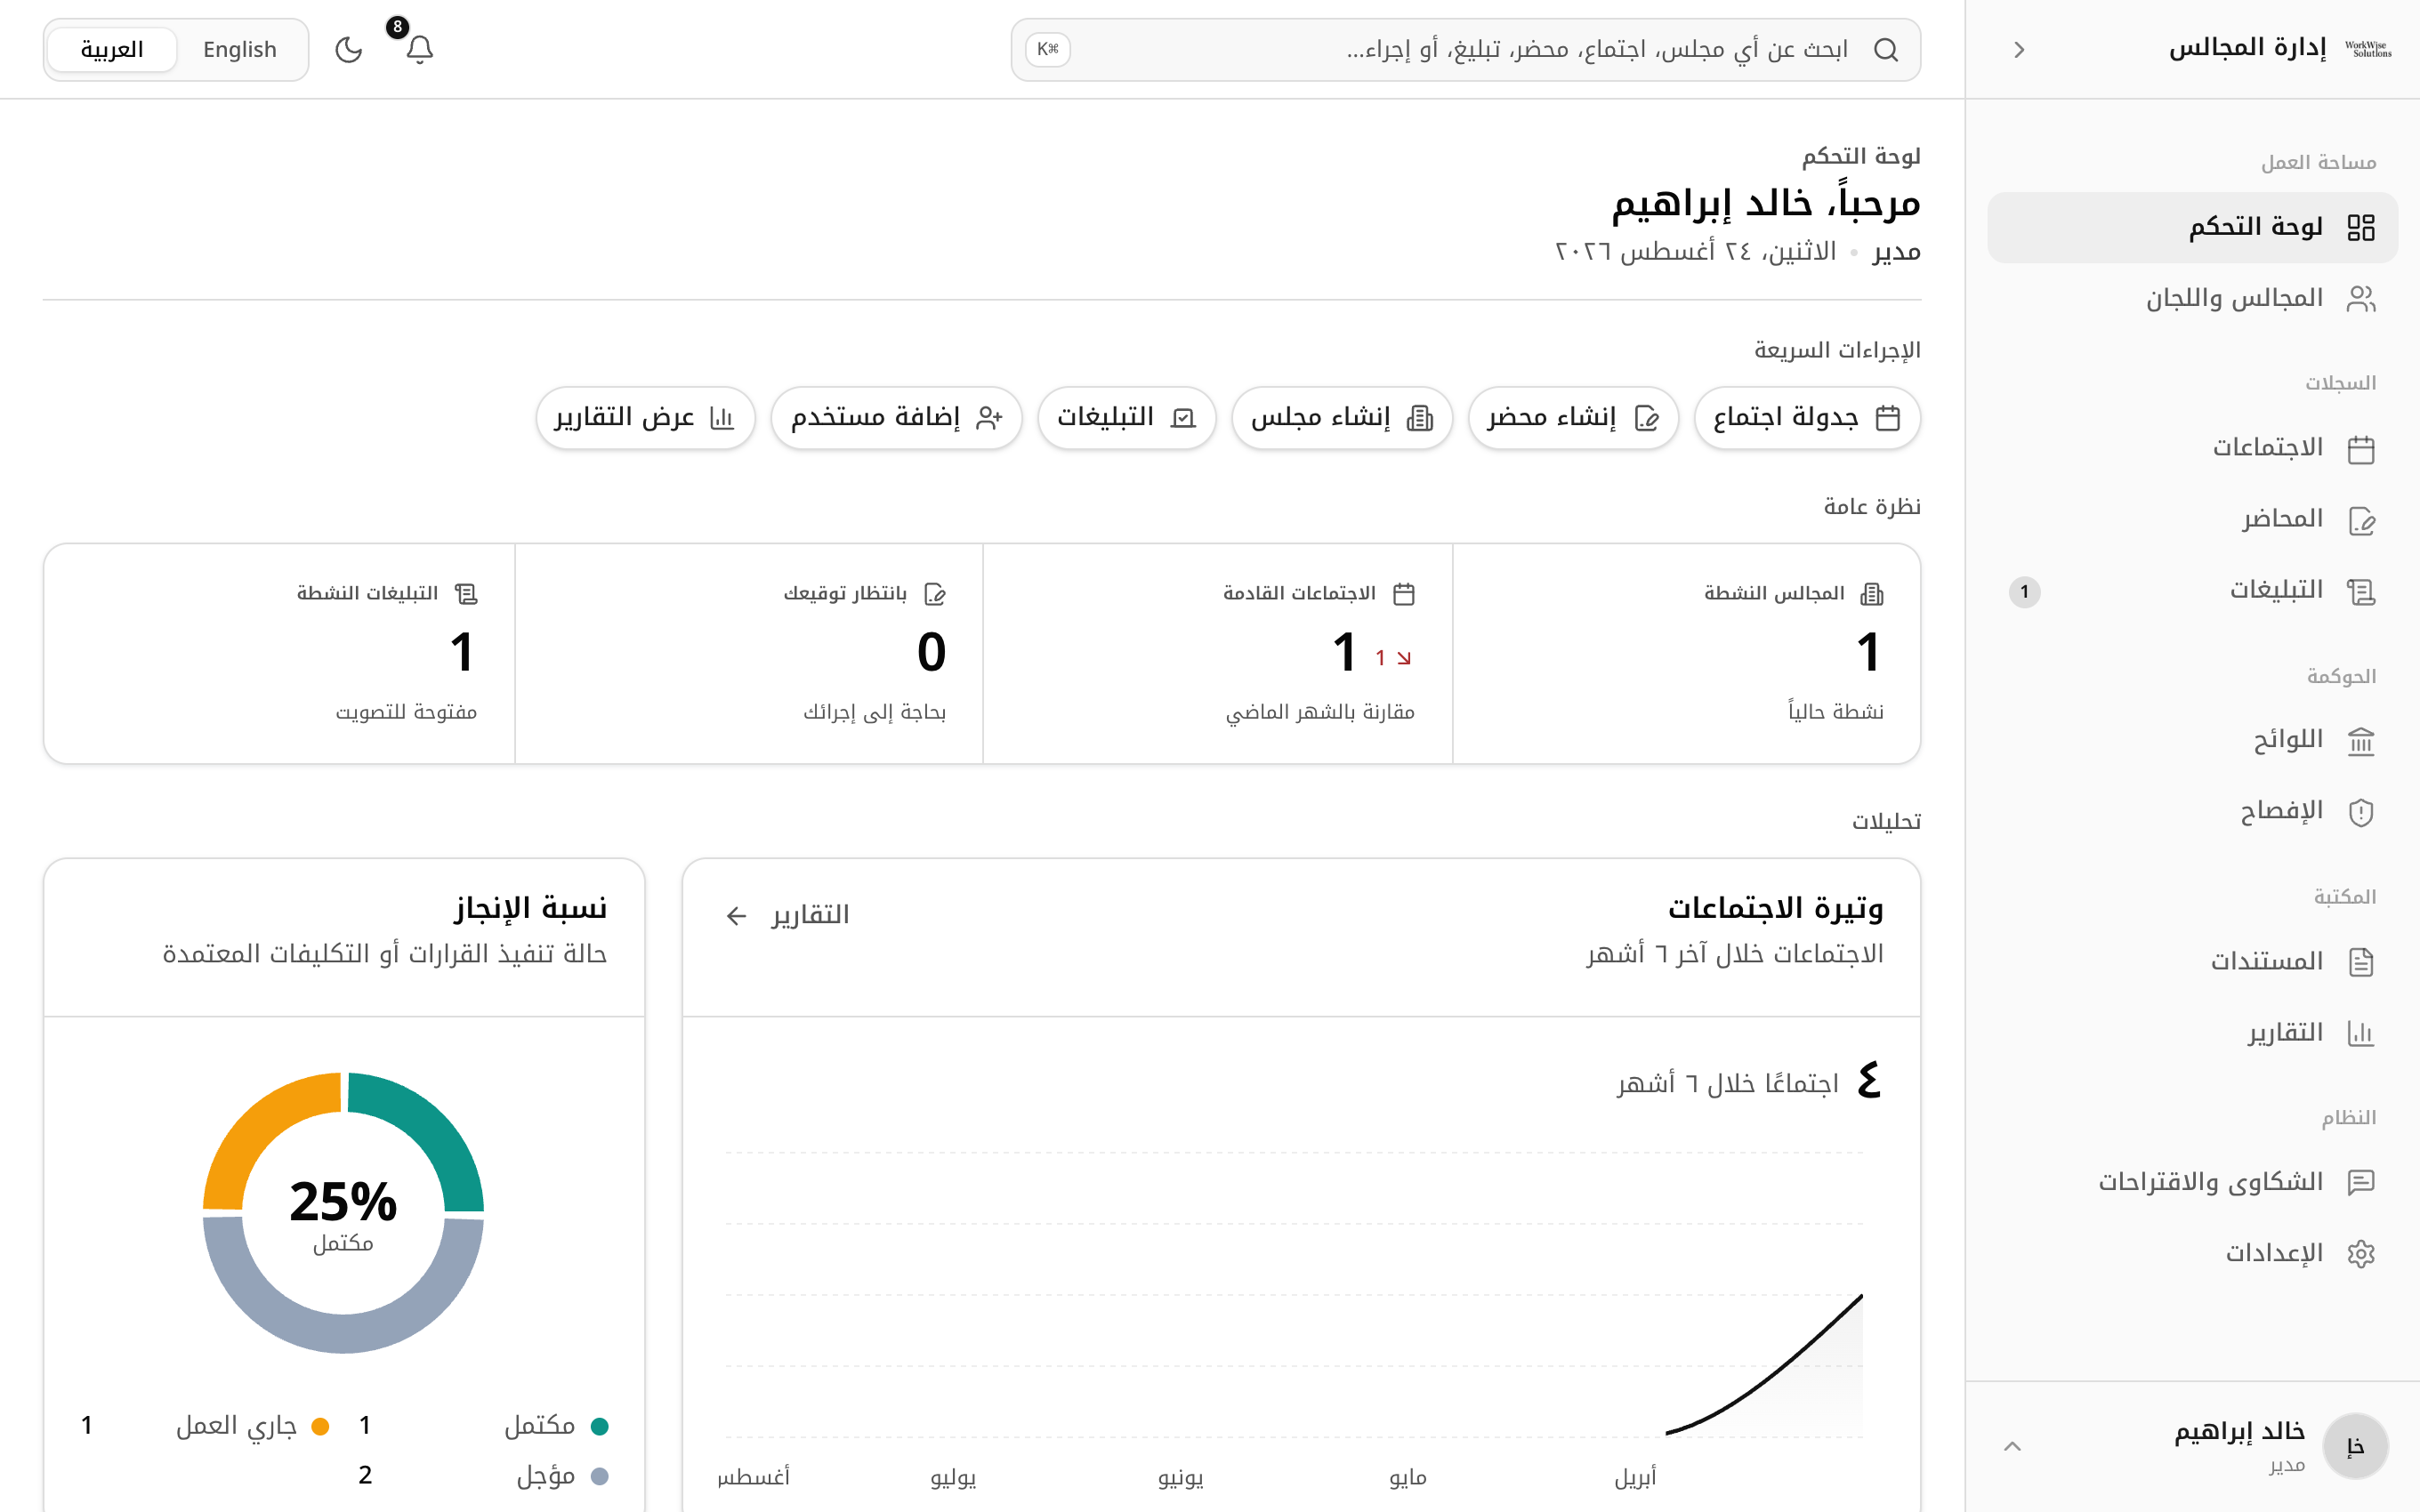
Task: Collapse the sidebar with the chevron
Action: [x=2019, y=49]
